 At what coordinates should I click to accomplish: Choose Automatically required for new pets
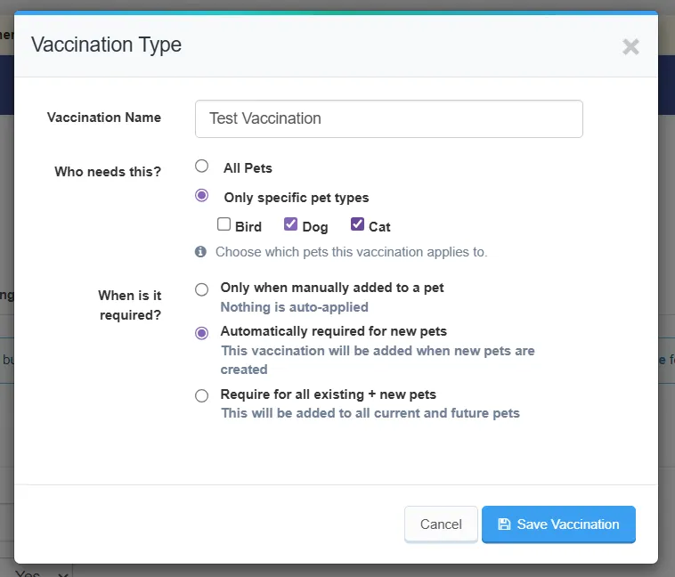coord(201,333)
